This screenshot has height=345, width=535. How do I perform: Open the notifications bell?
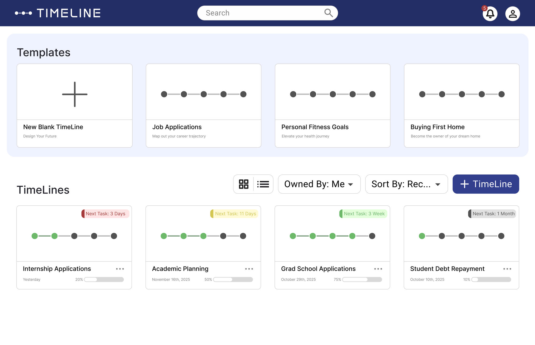490,14
